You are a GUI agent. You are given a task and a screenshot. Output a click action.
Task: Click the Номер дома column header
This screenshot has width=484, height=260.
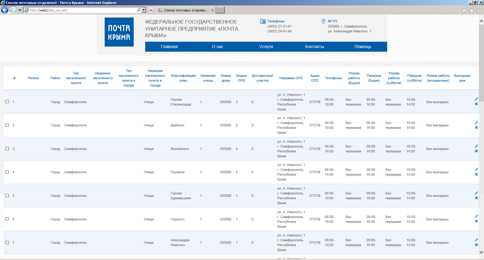[226, 78]
